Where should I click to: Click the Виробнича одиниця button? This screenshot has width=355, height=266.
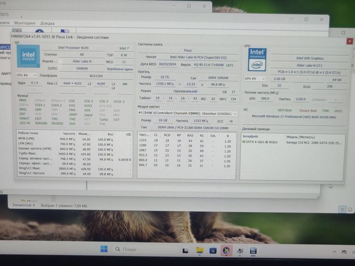[x=120, y=69]
